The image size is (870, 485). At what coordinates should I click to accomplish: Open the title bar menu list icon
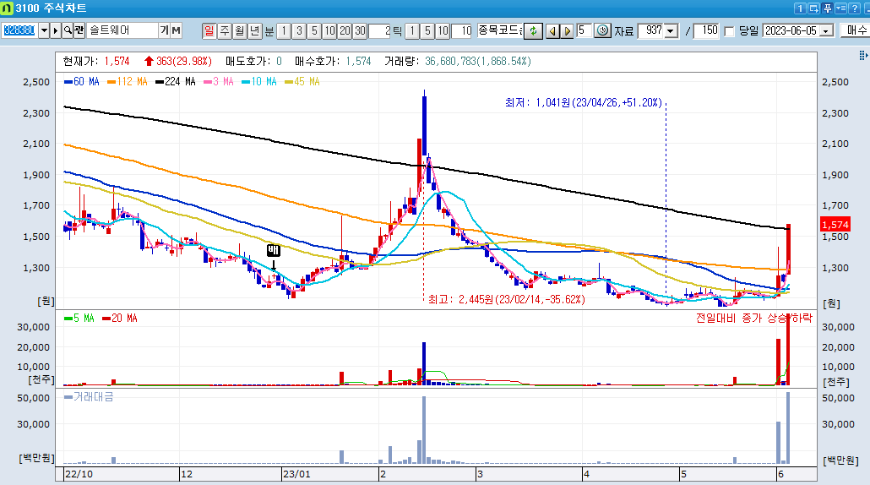pyautogui.click(x=840, y=8)
